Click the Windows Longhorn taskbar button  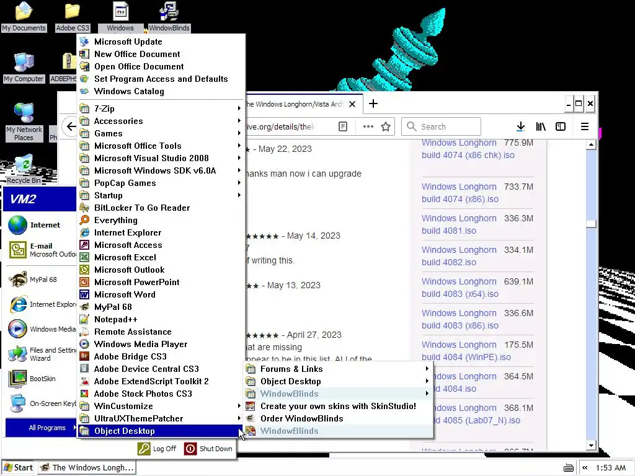(x=87, y=467)
